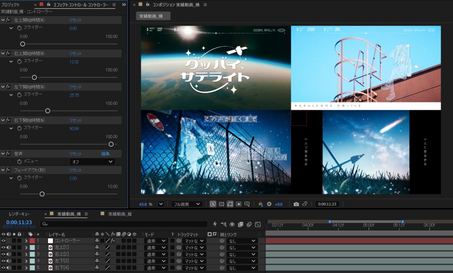Viewport: 453px width, 273px height.
Task: Select the エフェクトコントロール コントローラー tab
Action: 81,4
